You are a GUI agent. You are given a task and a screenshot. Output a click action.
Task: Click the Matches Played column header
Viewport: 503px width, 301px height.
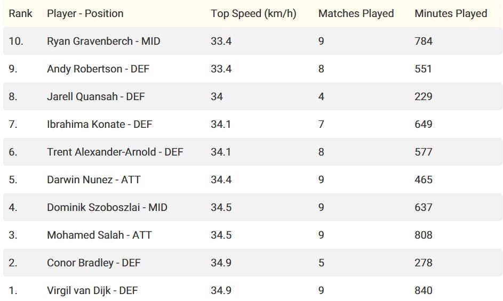click(356, 13)
